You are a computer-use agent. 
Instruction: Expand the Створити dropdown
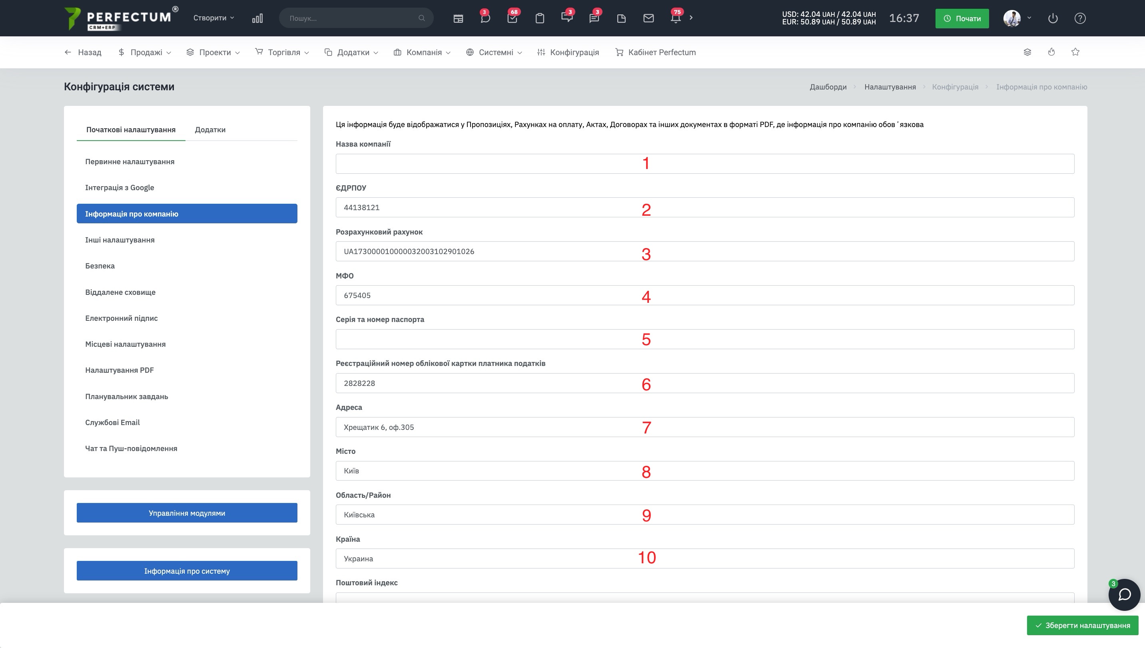pos(213,18)
